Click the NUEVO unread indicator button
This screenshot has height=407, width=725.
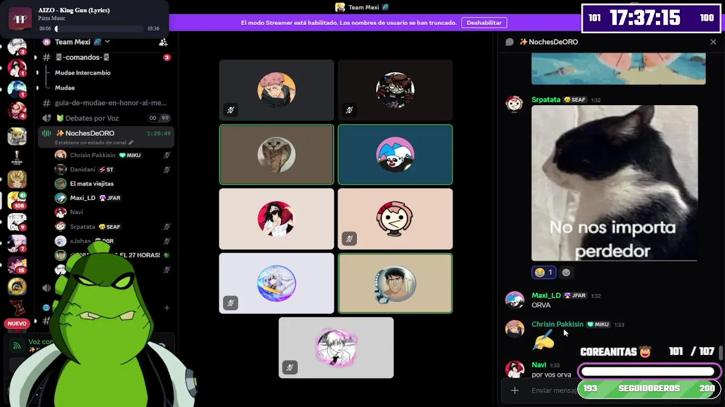tap(17, 323)
